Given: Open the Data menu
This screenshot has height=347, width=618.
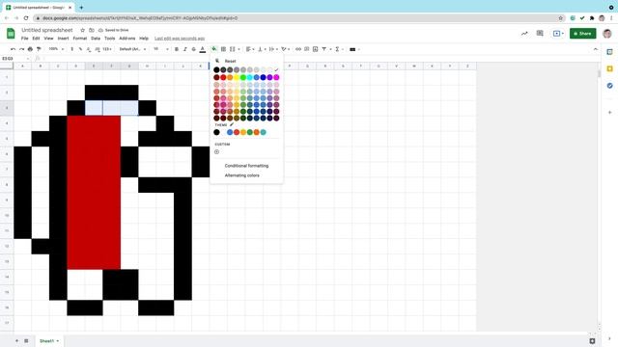Looking at the screenshot, I should point(96,39).
